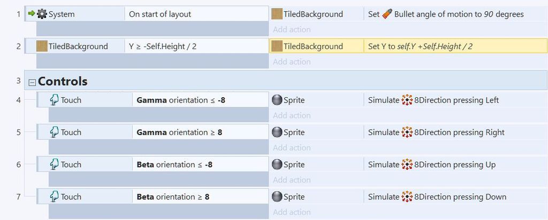Click the TiledBackground icon in event 2 condition
This screenshot has width=548, height=220.
(42, 46)
